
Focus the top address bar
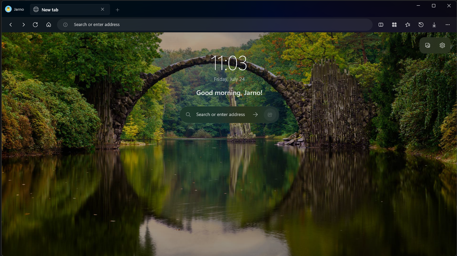(215, 25)
